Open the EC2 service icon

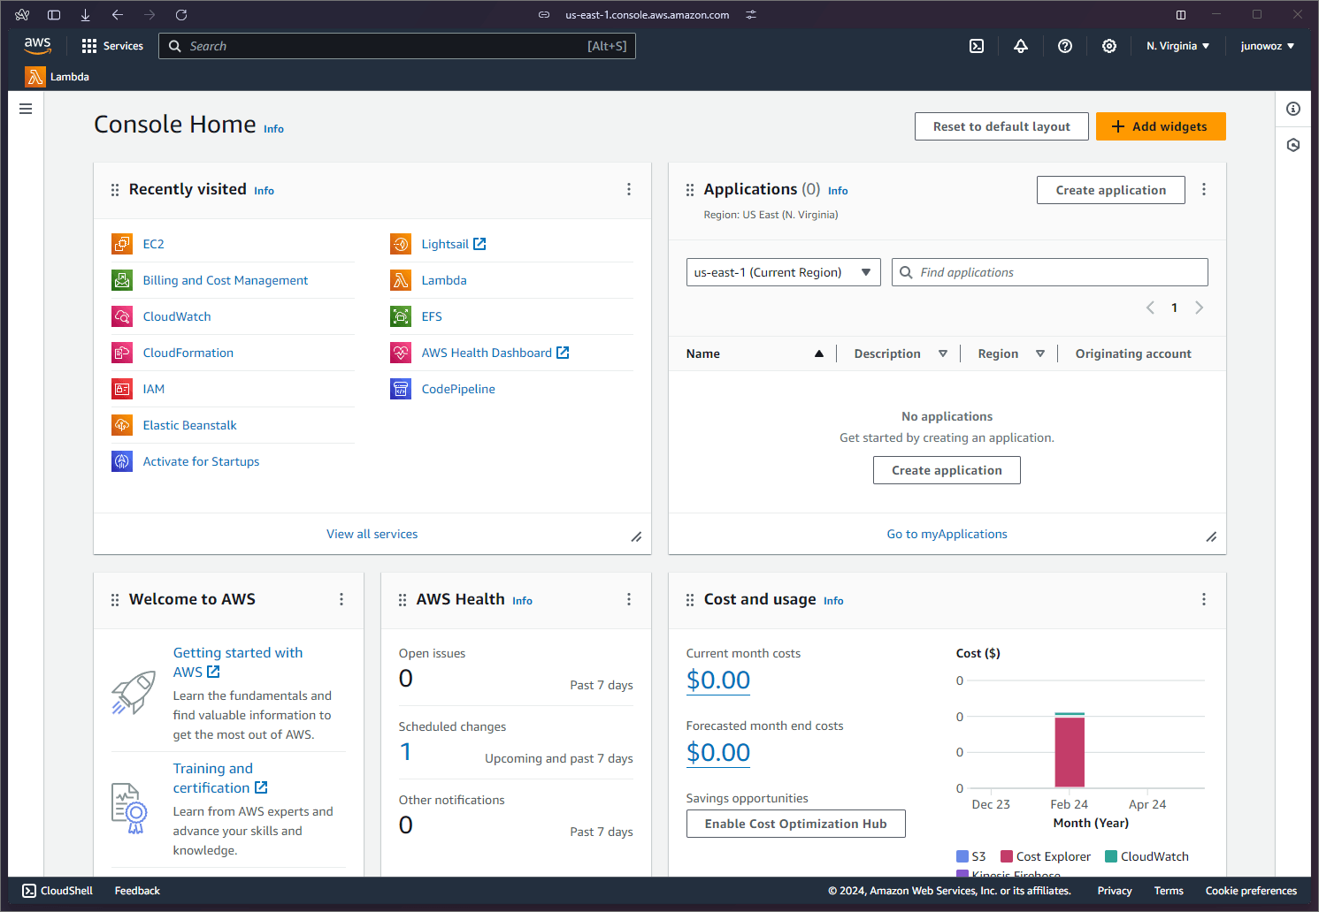click(x=122, y=243)
